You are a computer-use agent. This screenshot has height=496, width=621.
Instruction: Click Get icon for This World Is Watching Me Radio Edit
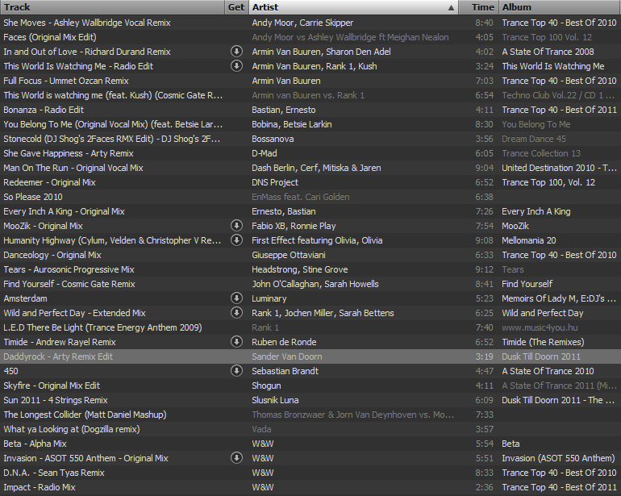236,66
